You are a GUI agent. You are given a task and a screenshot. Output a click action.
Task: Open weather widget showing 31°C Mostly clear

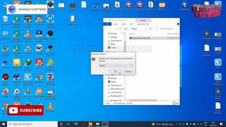pyautogui.click(x=162, y=124)
